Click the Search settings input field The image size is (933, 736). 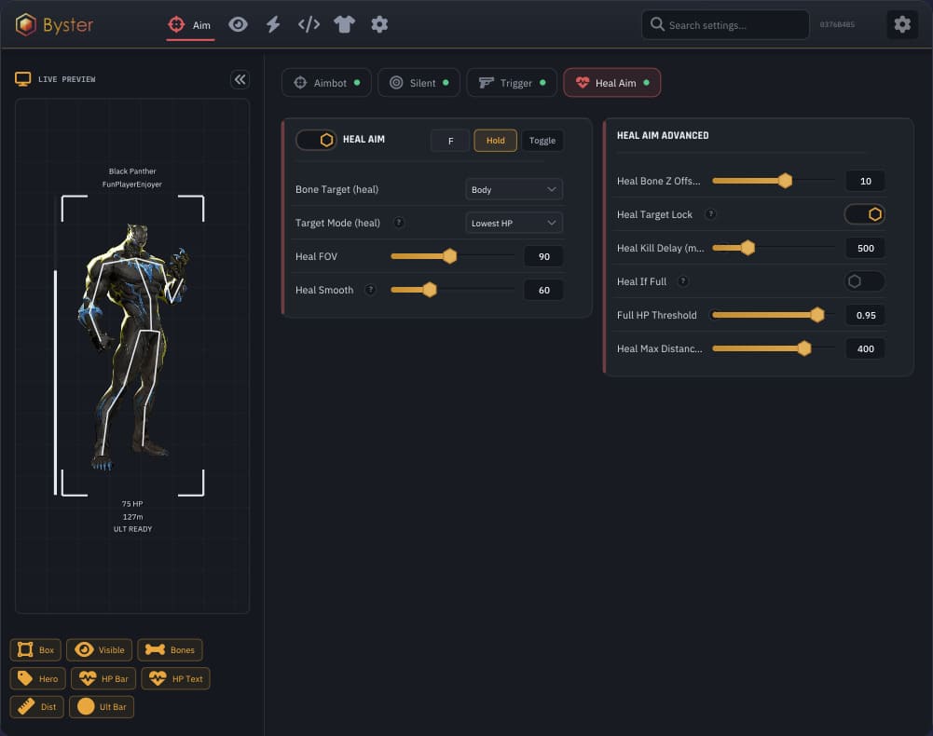pos(725,25)
